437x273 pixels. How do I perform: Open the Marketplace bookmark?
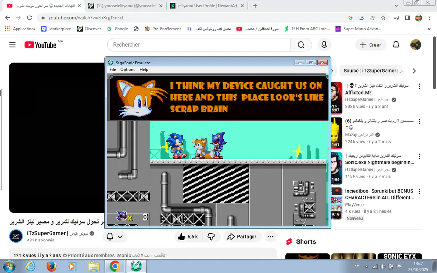56,29
